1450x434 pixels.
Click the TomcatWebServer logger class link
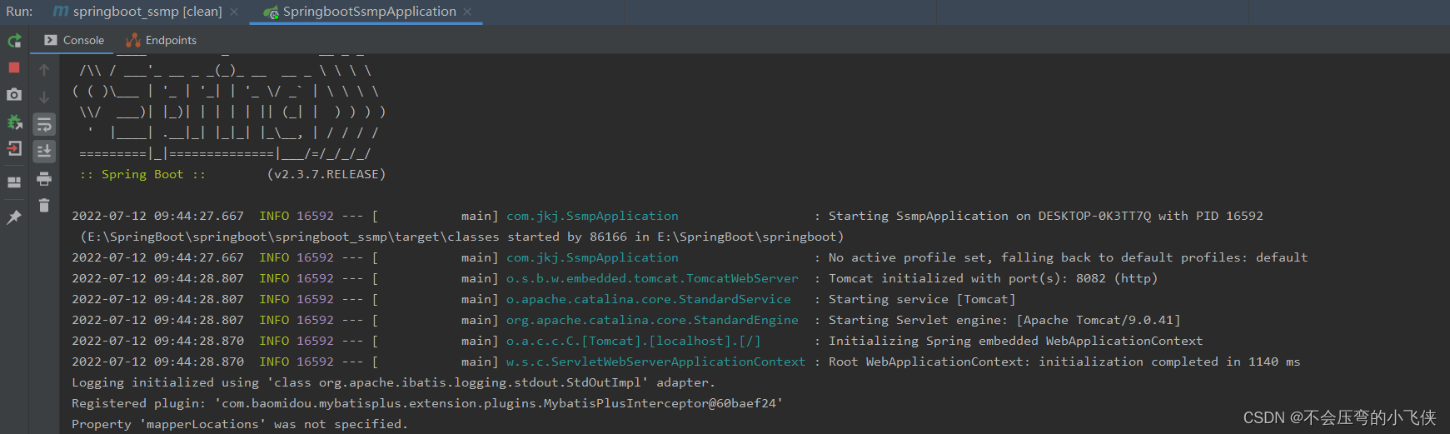tap(651, 278)
